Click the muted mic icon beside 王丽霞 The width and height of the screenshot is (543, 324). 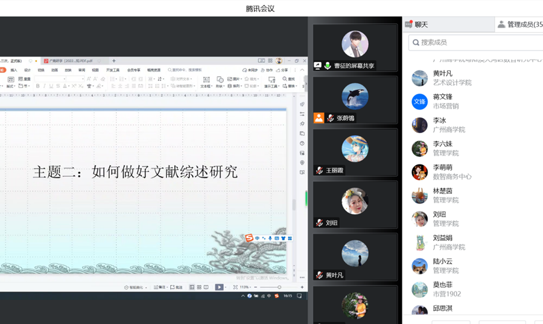tap(319, 170)
